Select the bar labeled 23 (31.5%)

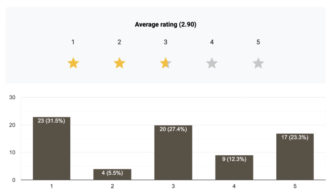pos(51,148)
